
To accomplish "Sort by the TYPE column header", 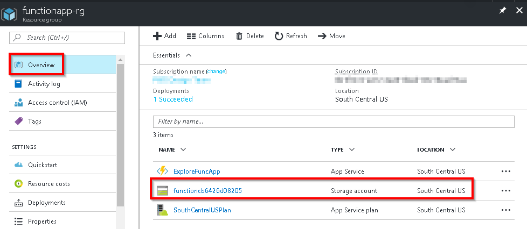I will pos(343,149).
